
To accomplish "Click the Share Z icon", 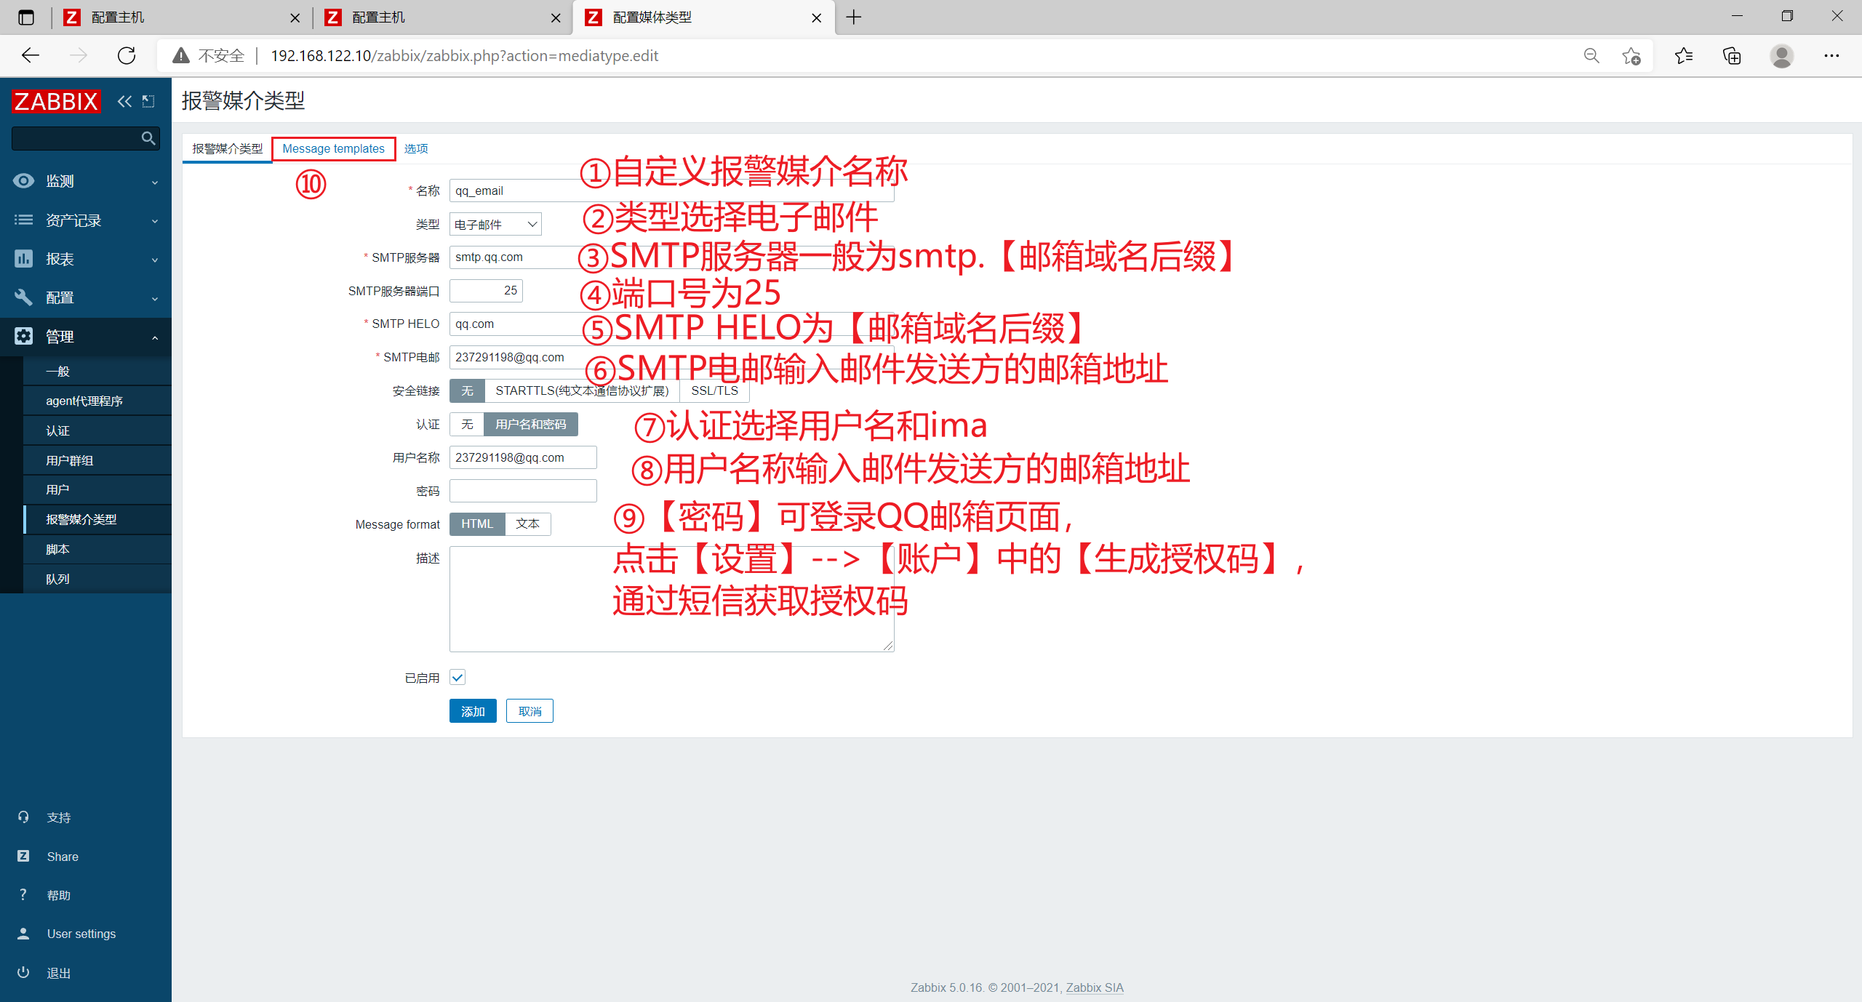I will coord(23,856).
